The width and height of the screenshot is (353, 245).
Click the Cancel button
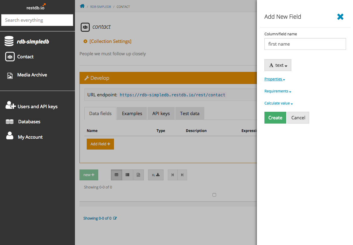pyautogui.click(x=298, y=118)
